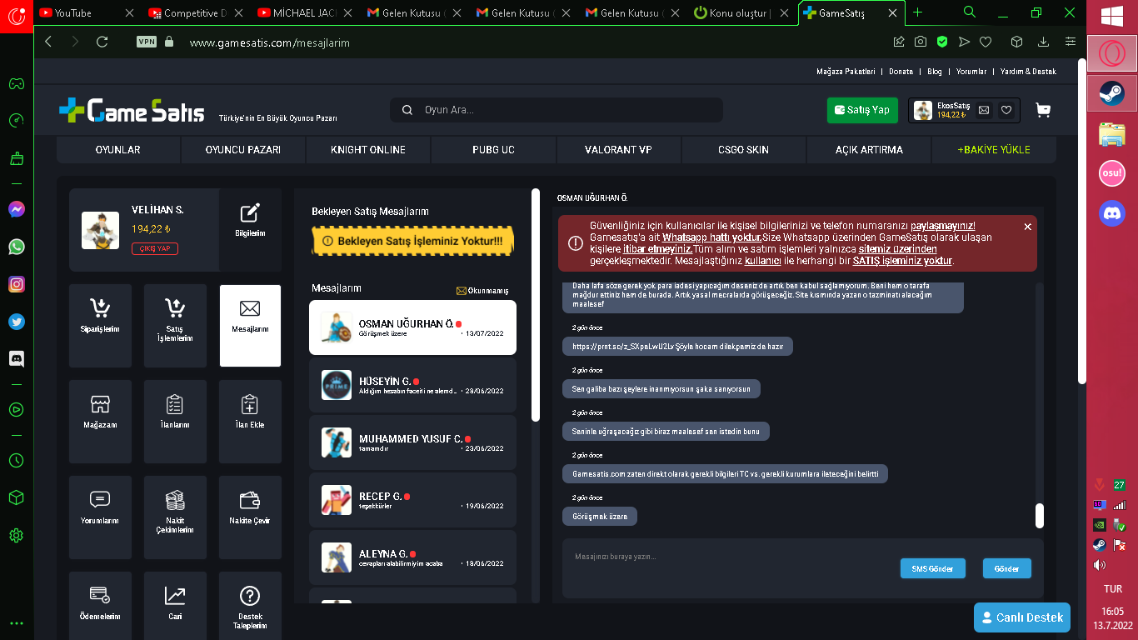Open GX Corner gamepad icon in sidebar
Image resolution: width=1138 pixels, height=640 pixels.
click(16, 83)
